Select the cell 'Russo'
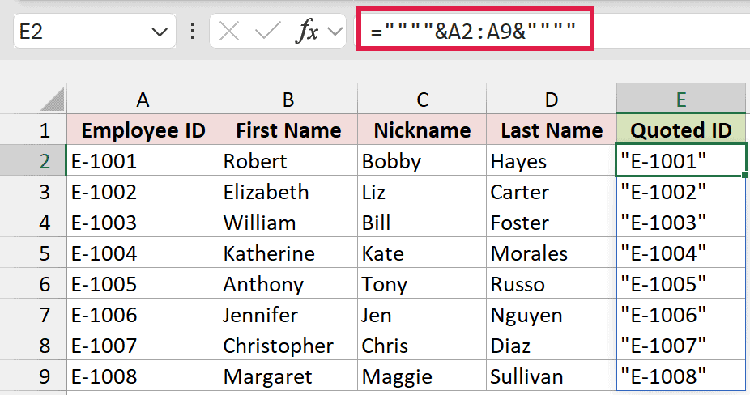 [x=552, y=283]
